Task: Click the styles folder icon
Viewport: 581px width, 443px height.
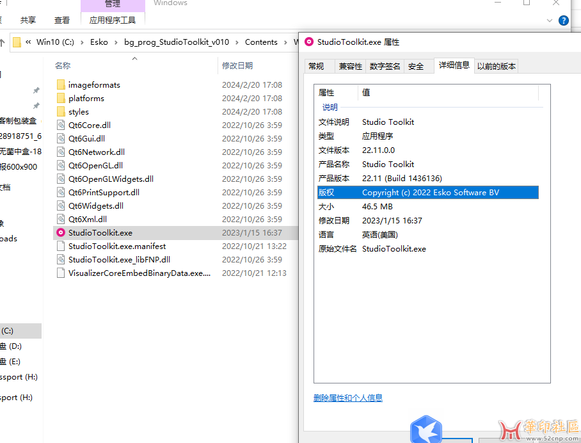Action: [61, 111]
